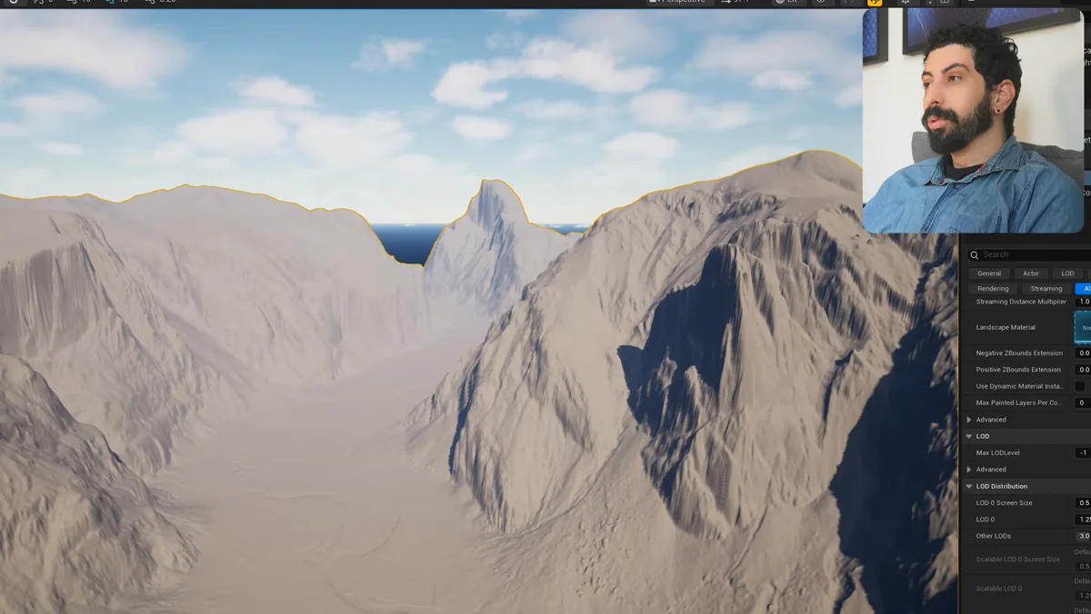Click the Scalable LOD 0 Screen Size field

[x=1083, y=567]
